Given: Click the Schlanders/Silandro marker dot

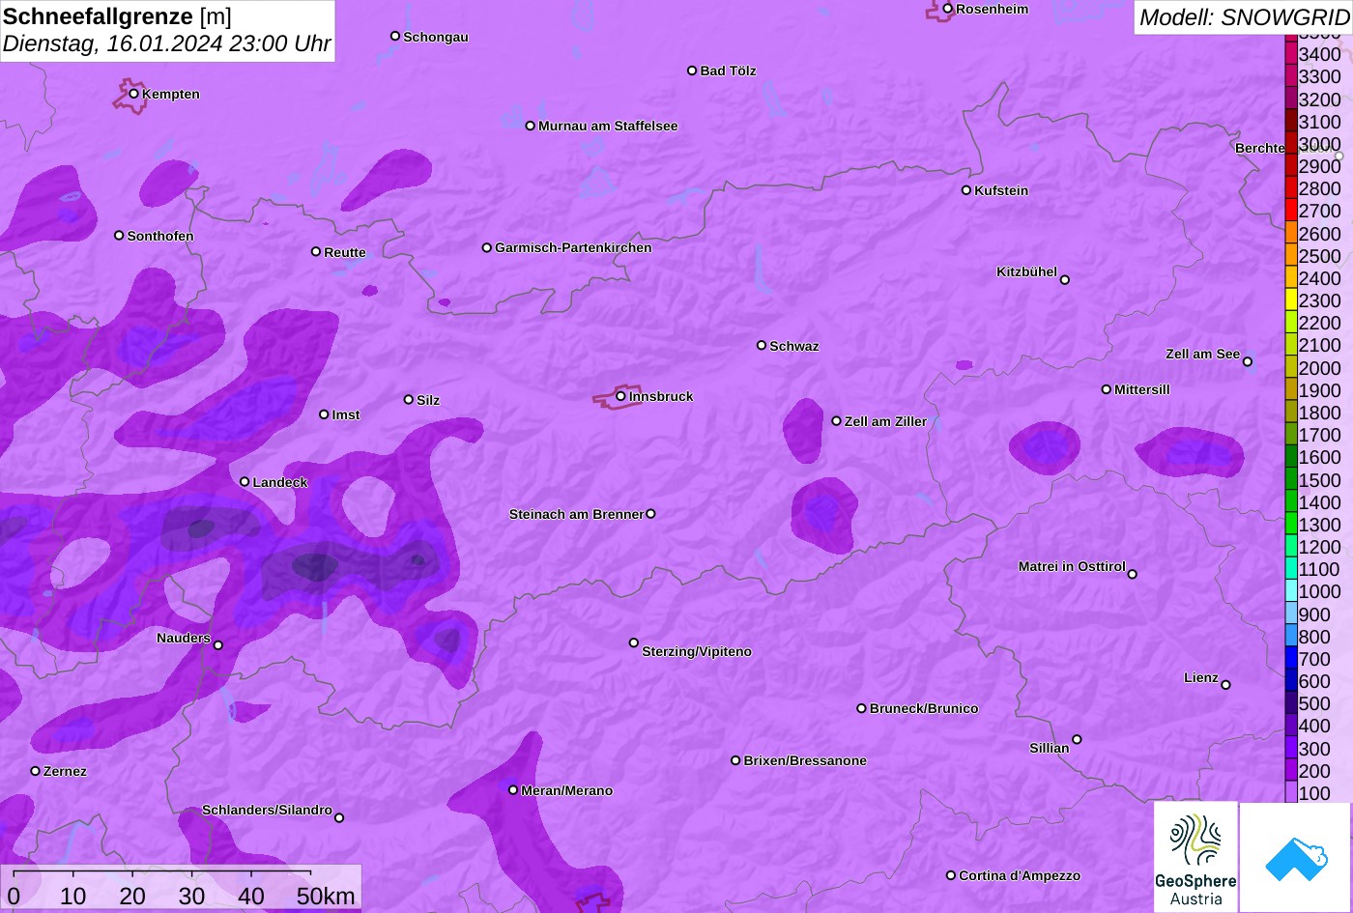Looking at the screenshot, I should 339,818.
